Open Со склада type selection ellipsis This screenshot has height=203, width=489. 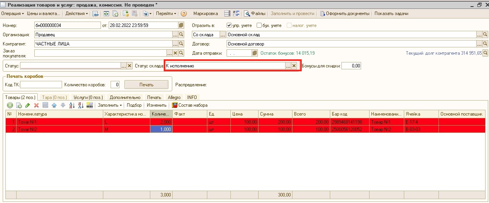pyautogui.click(x=223, y=34)
